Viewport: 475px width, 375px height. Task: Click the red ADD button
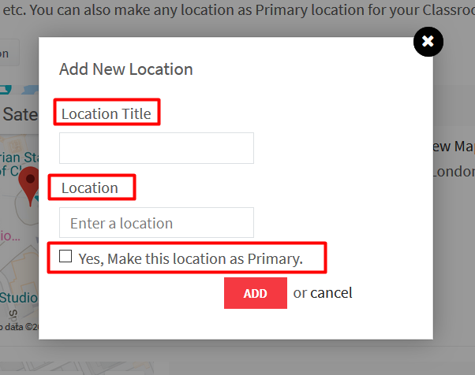pos(256,293)
